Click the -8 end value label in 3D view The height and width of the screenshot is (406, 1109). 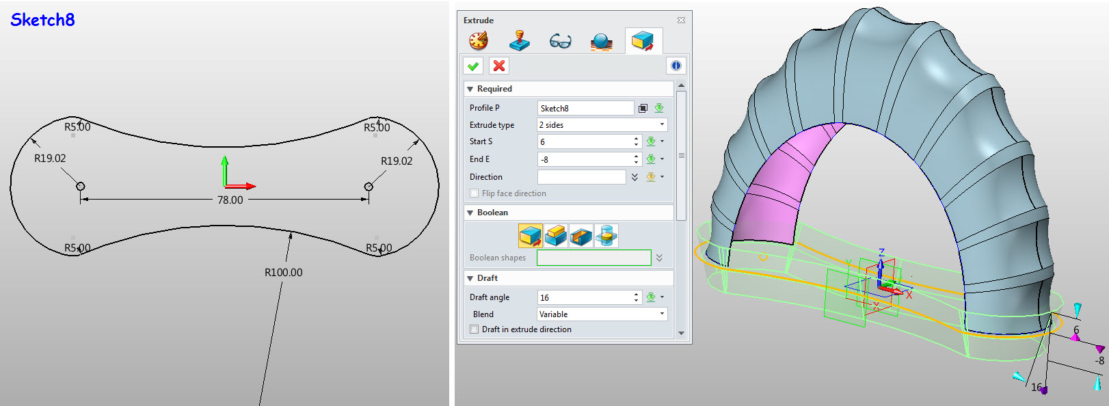coord(1099,360)
